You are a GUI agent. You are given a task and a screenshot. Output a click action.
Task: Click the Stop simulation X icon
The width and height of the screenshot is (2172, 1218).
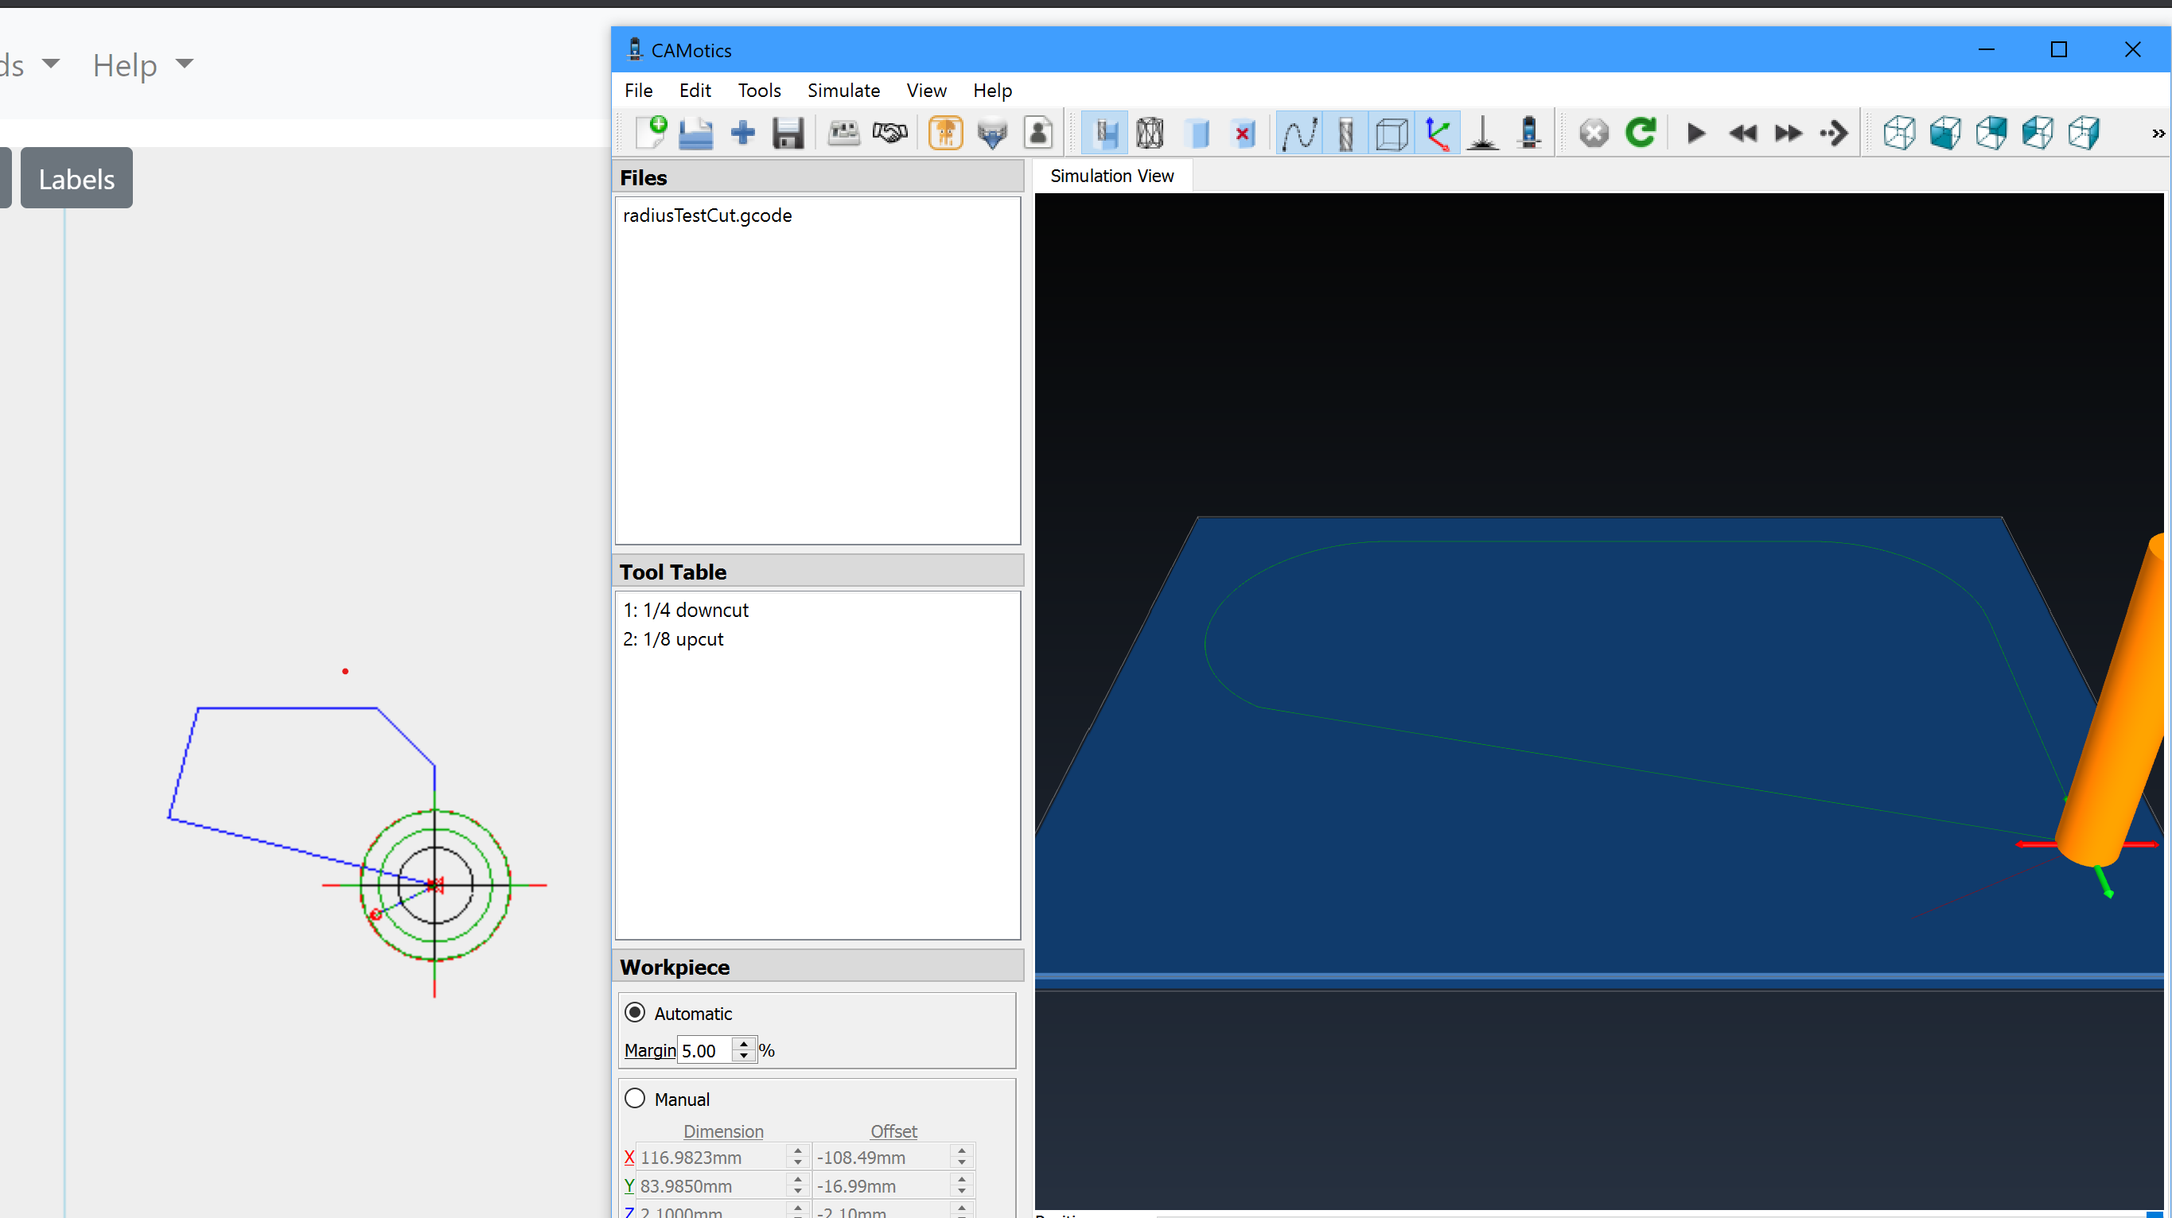pyautogui.click(x=1594, y=133)
